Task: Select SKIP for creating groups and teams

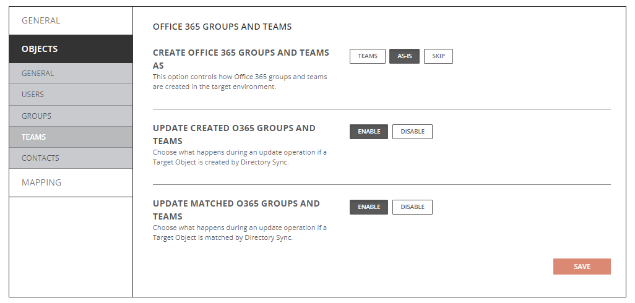Action: [x=438, y=56]
